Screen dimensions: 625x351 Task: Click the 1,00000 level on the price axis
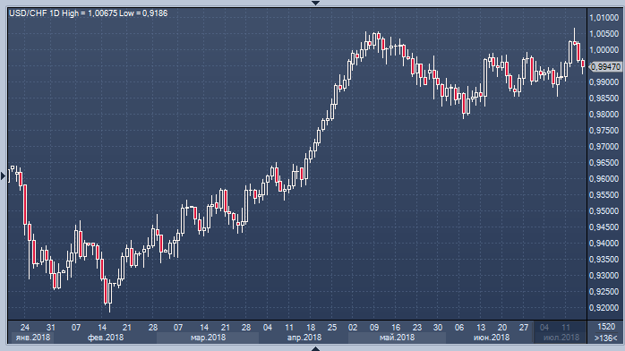pos(604,50)
